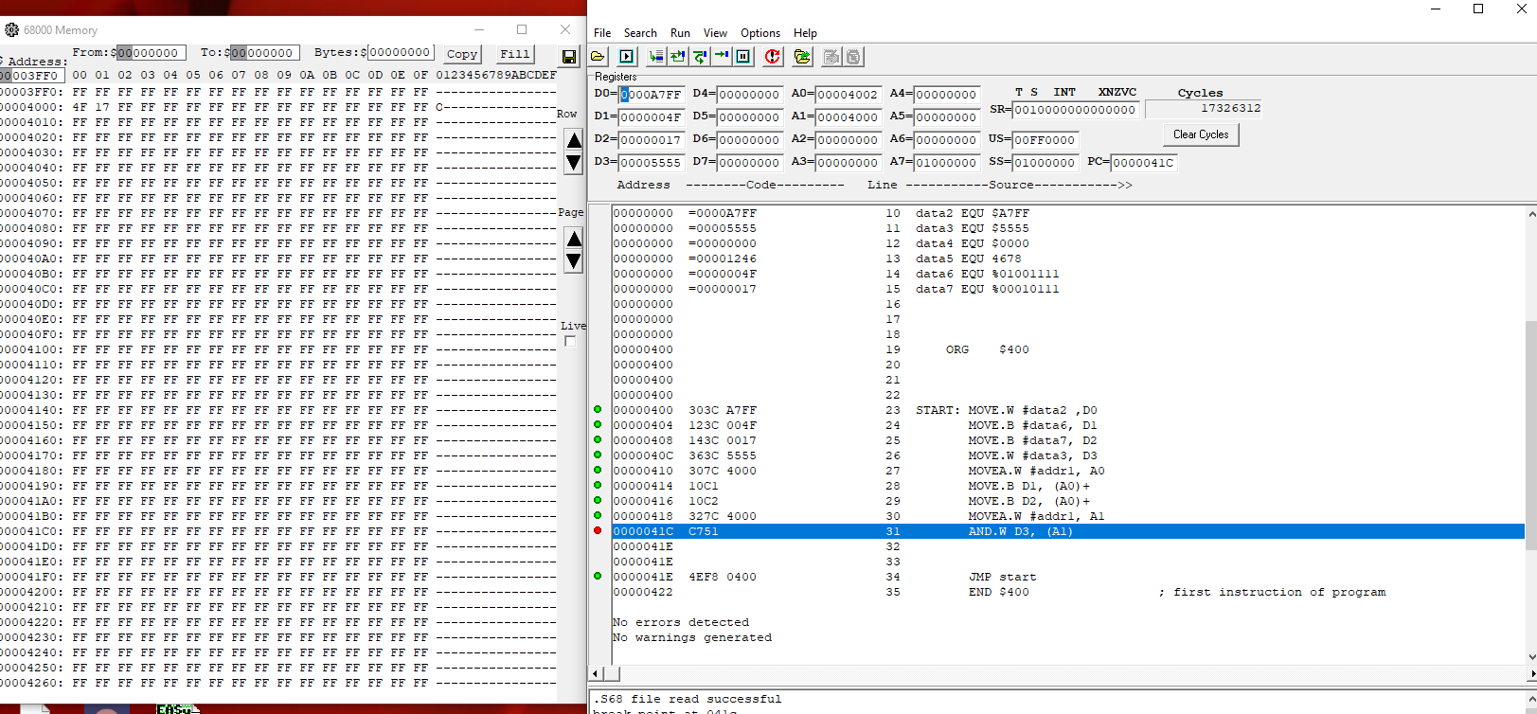This screenshot has height=714, width=1537.
Task: Click the greyed Log Stop toolbar icon
Action: pos(853,57)
